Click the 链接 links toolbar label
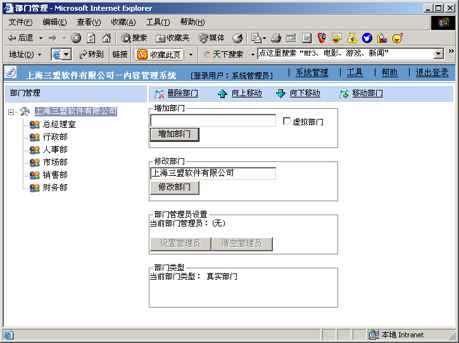 [120, 54]
